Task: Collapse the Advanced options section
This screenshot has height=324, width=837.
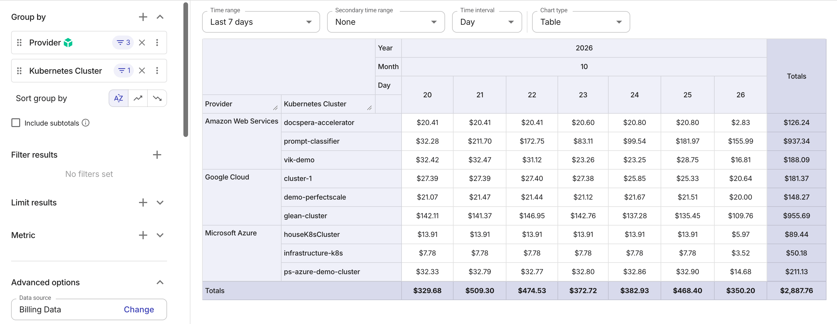Action: 160,283
